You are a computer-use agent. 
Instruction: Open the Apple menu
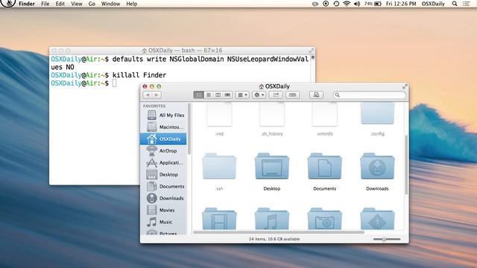point(8,3)
